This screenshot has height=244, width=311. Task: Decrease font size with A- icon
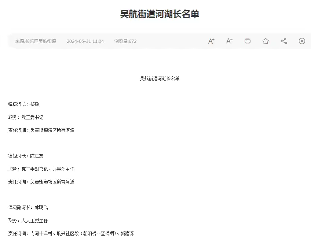pos(229,41)
